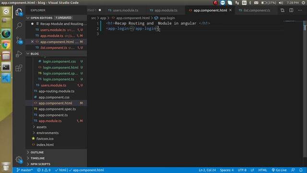Image resolution: width=307 pixels, height=173 pixels.
Task: Switch to app.module.ts tab
Action: (165, 10)
